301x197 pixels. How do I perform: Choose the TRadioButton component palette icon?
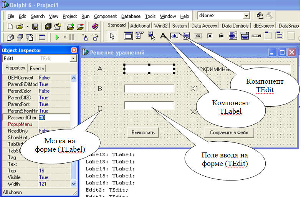[x=221, y=36]
